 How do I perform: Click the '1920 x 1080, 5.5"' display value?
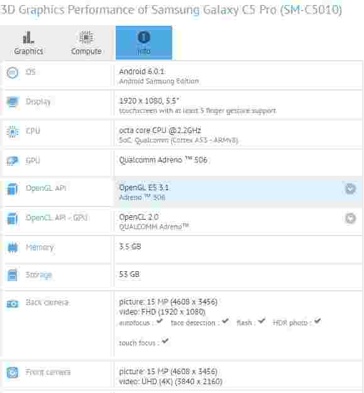(149, 101)
